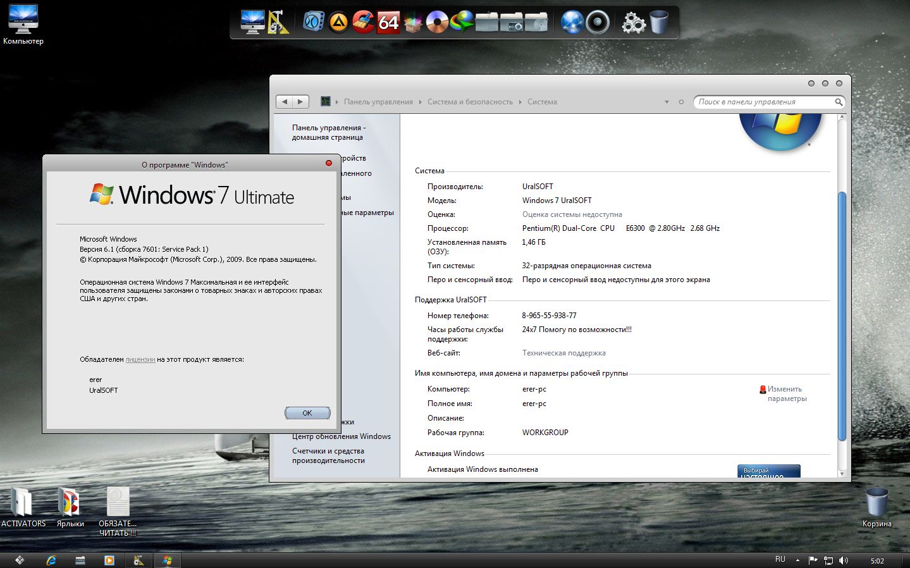This screenshot has height=568, width=910.
Task: Open the ACTIVATORS desktop folder
Action: (23, 507)
